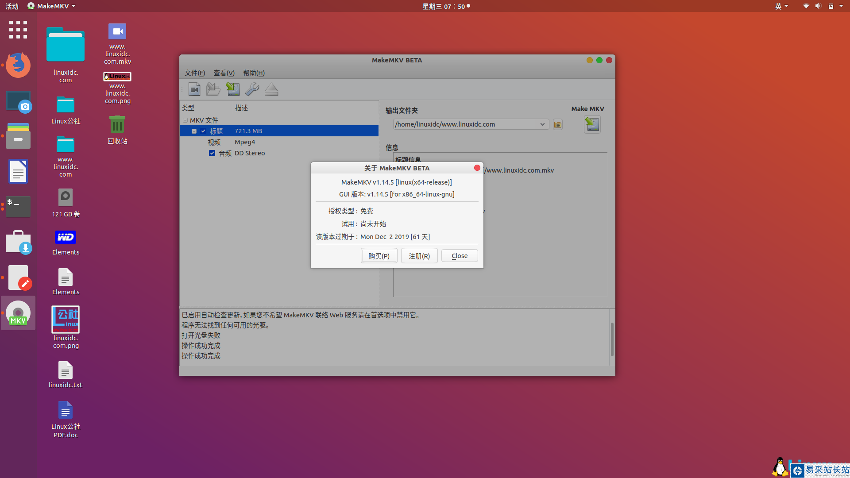The width and height of the screenshot is (850, 478).
Task: Open the 帮助(H) menu
Action: [x=254, y=73]
